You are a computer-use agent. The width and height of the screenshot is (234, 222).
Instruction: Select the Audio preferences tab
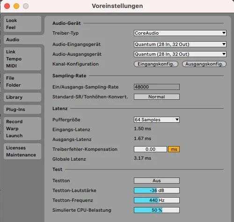(x=22, y=40)
